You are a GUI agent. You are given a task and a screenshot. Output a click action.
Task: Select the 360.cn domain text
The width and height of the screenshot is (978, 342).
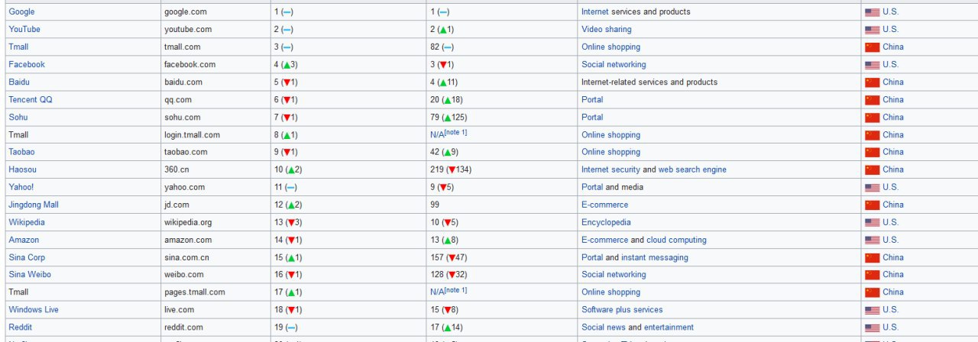(176, 170)
